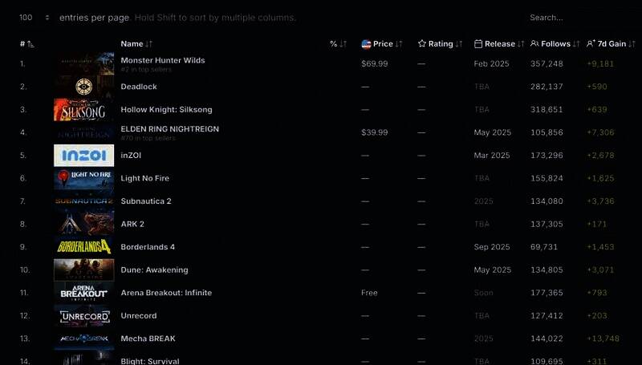Click the Follows person icon header

pos(534,44)
